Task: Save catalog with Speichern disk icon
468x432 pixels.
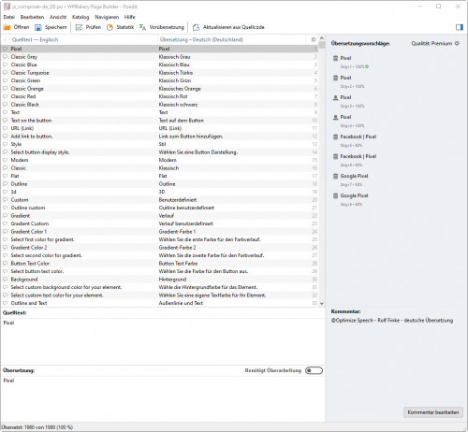Action: click(38, 27)
